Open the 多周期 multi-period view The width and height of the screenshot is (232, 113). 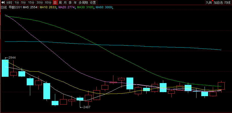[83, 2]
